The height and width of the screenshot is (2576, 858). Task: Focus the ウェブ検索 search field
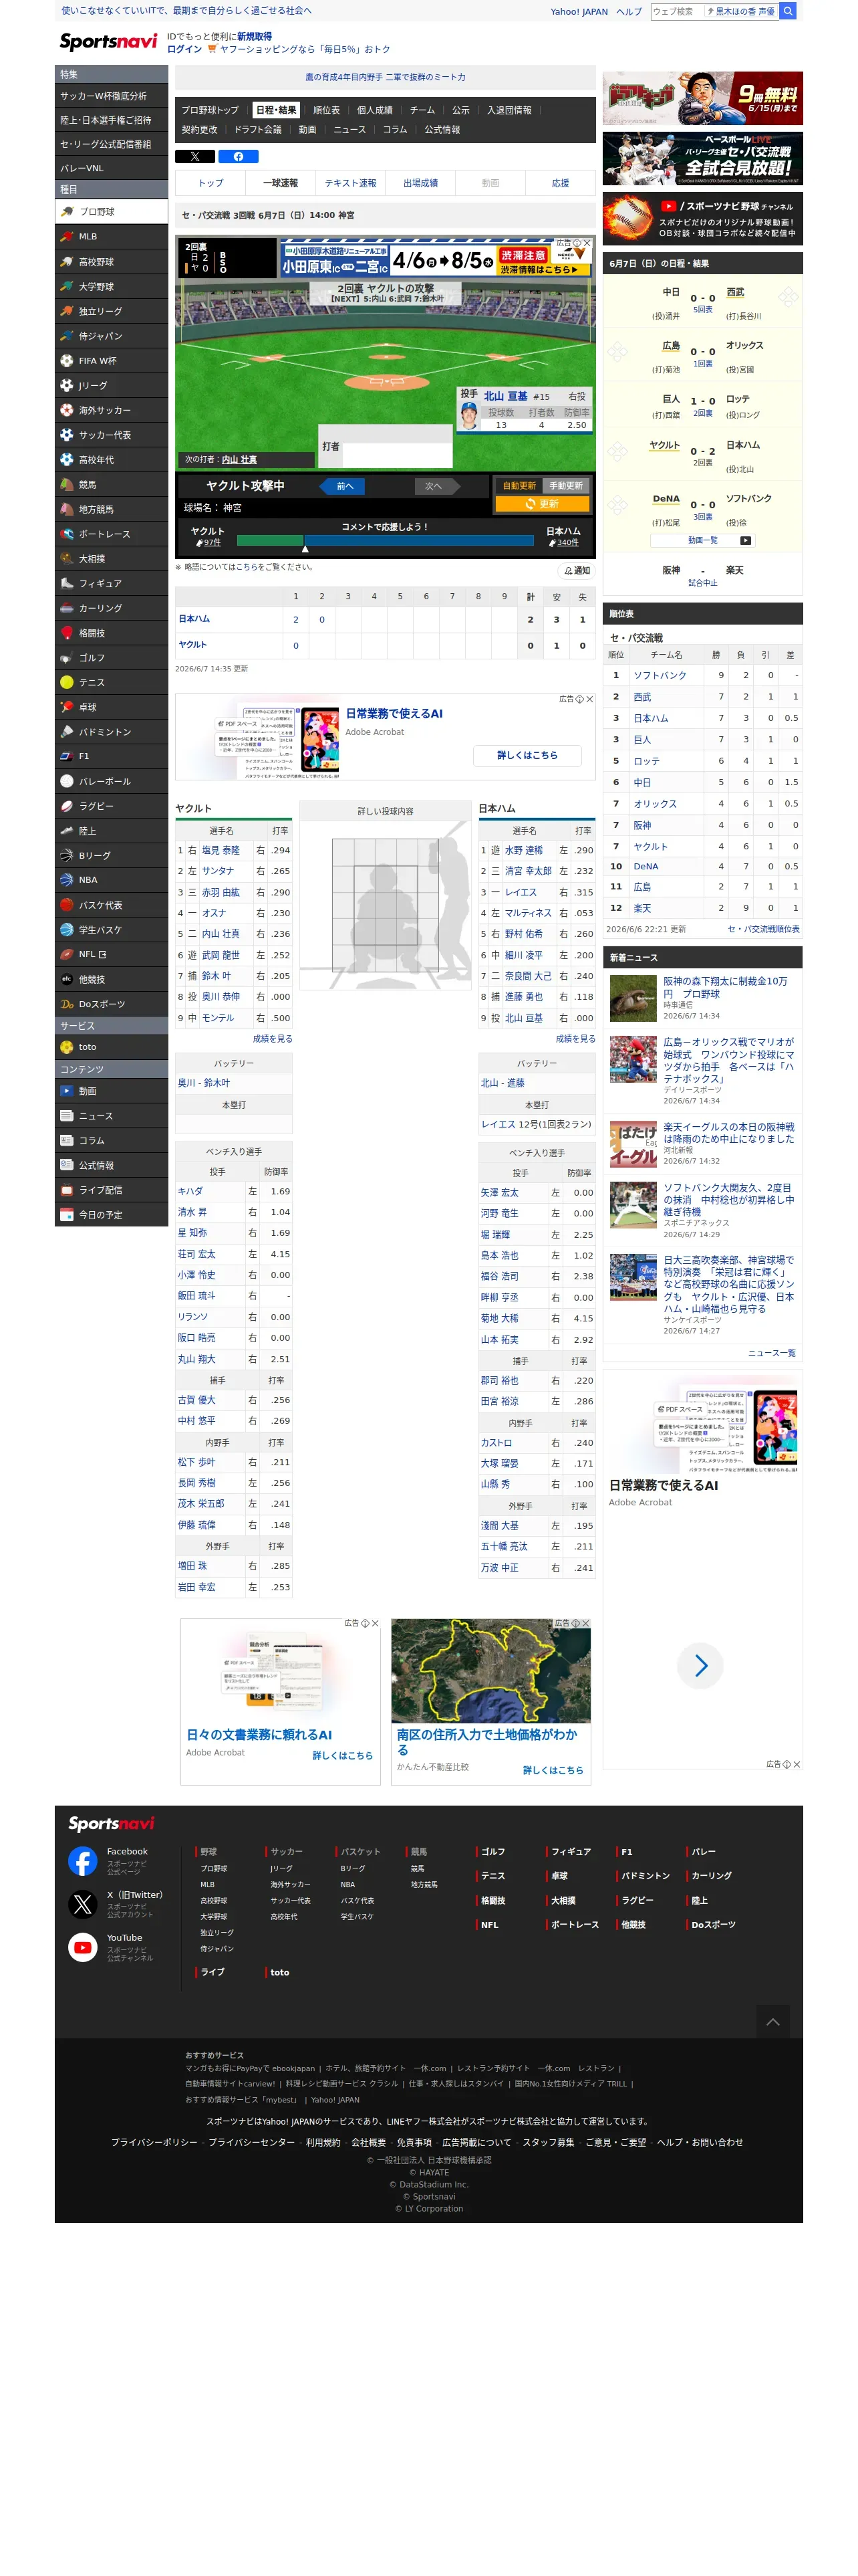pyautogui.click(x=676, y=11)
